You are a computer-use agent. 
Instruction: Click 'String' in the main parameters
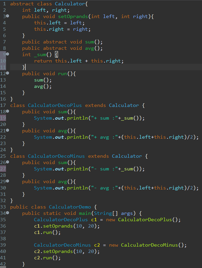point(103,214)
